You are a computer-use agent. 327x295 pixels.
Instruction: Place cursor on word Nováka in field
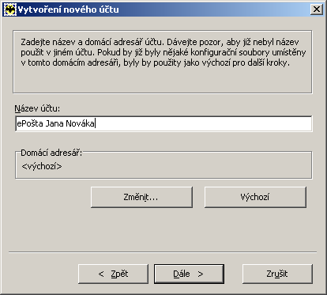click(x=80, y=123)
